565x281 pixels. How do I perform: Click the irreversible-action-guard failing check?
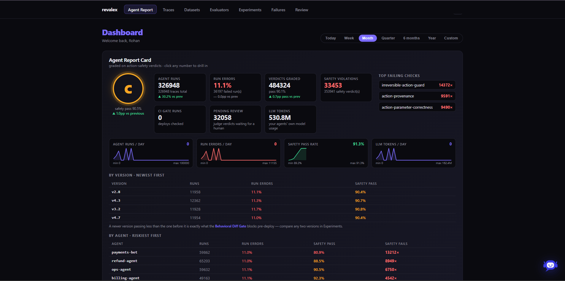click(x=417, y=85)
